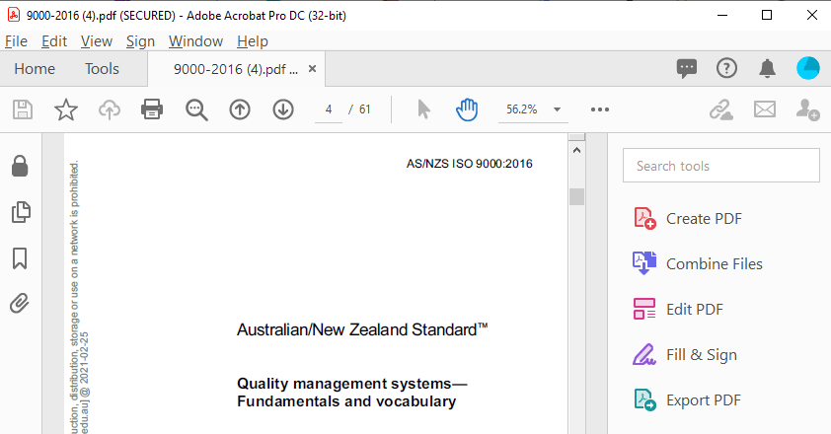This screenshot has width=831, height=434.
Task: Switch to the Tools tab
Action: point(102,69)
